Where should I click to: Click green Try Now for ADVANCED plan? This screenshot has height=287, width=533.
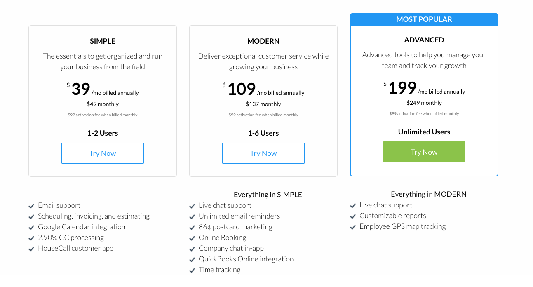coord(424,152)
